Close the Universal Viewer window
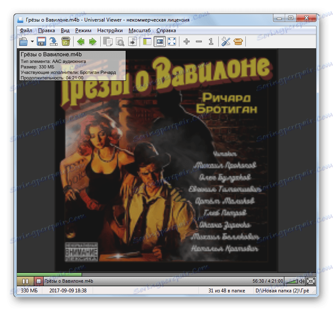The image size is (333, 311). click(x=306, y=18)
